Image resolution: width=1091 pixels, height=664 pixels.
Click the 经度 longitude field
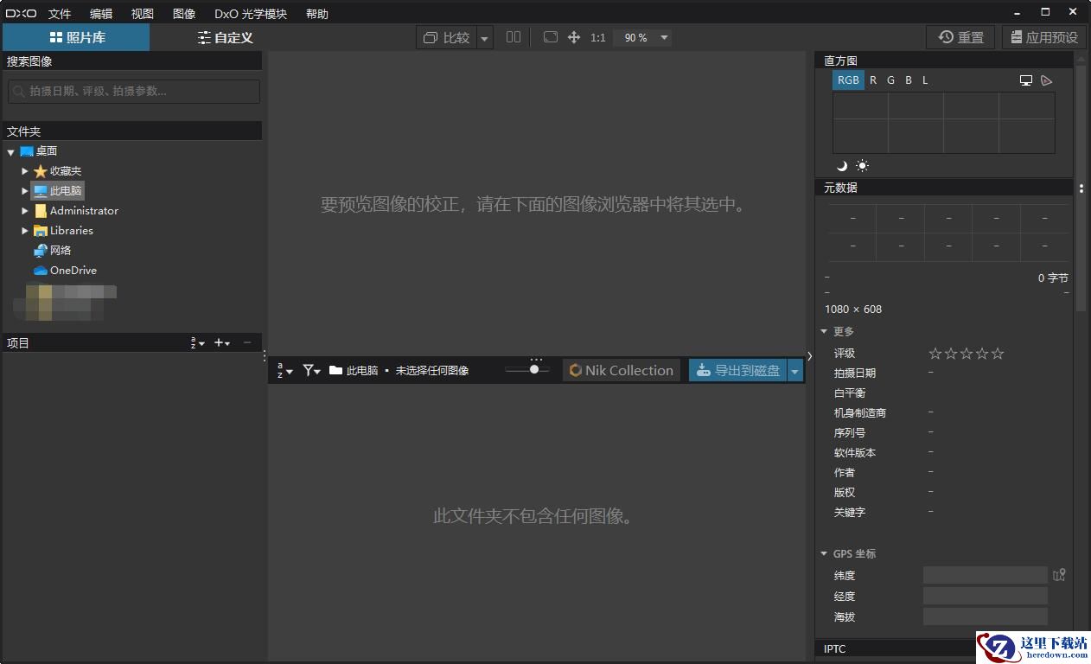[985, 596]
